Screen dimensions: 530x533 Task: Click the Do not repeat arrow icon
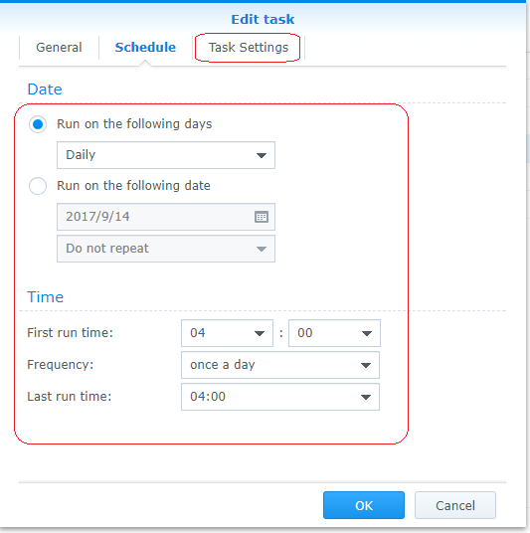pyautogui.click(x=262, y=249)
